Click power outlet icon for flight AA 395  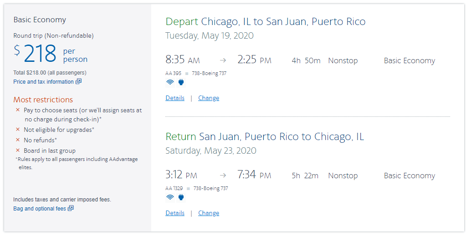tap(180, 82)
